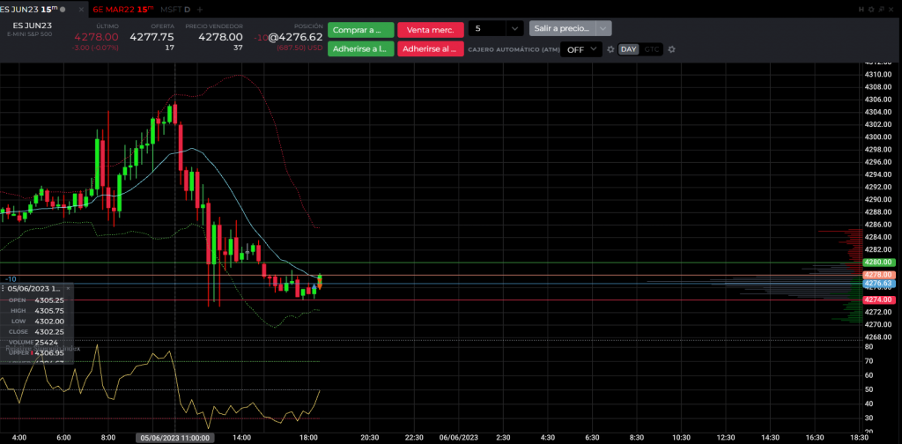Image resolution: width=902 pixels, height=444 pixels.
Task: Click the green Adherirse a la oferta button
Action: tap(360, 49)
